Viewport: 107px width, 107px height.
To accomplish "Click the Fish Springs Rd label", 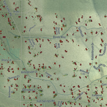I will point(46,101).
